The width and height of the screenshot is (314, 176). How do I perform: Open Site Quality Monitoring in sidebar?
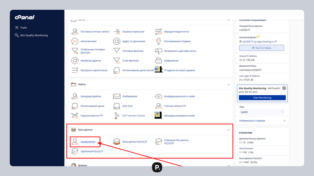point(31,35)
